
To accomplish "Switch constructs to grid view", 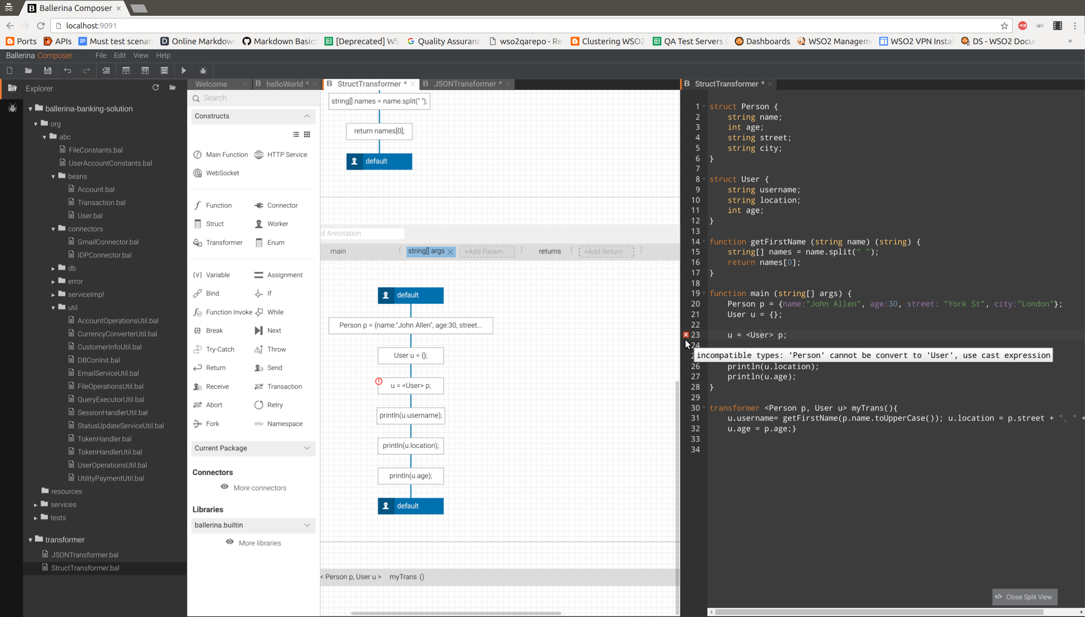I will [307, 134].
